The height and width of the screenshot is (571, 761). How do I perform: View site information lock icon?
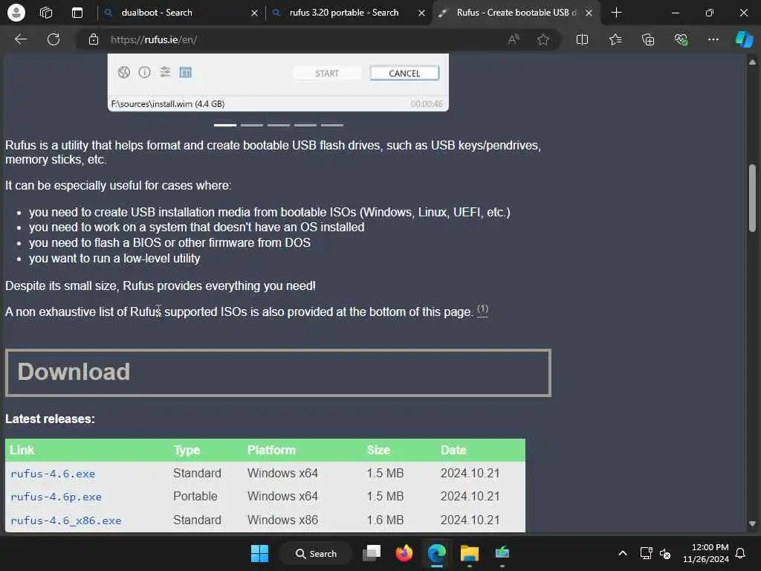click(94, 39)
